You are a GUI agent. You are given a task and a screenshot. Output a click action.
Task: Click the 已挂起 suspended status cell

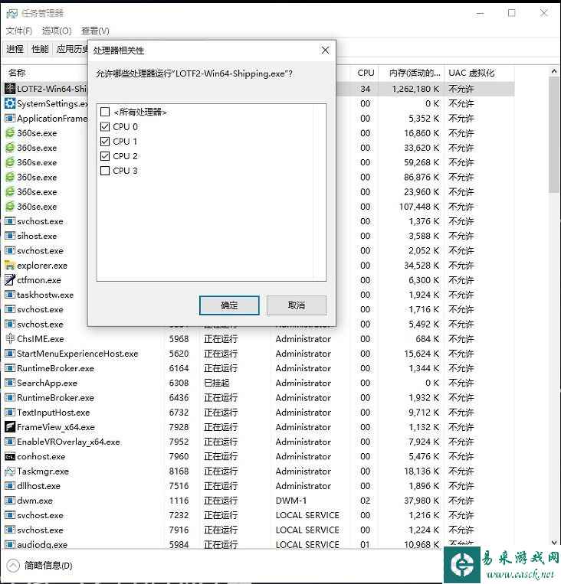[217, 383]
